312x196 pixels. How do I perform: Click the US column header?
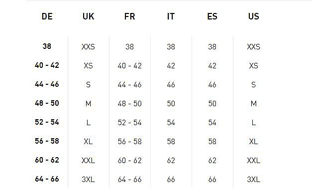(253, 16)
